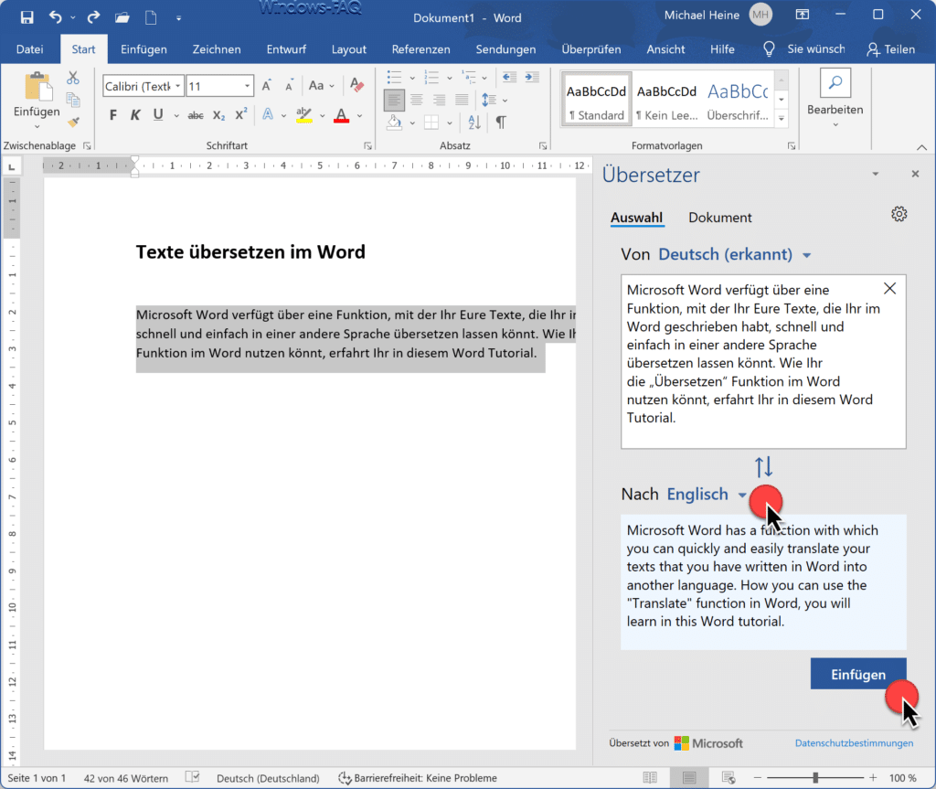Apply the red font color

click(342, 114)
